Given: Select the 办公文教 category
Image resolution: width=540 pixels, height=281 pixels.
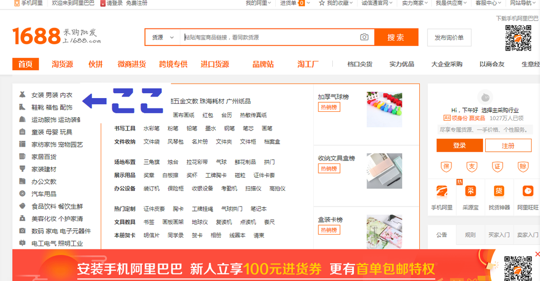Looking at the screenshot, I should tap(44, 181).
